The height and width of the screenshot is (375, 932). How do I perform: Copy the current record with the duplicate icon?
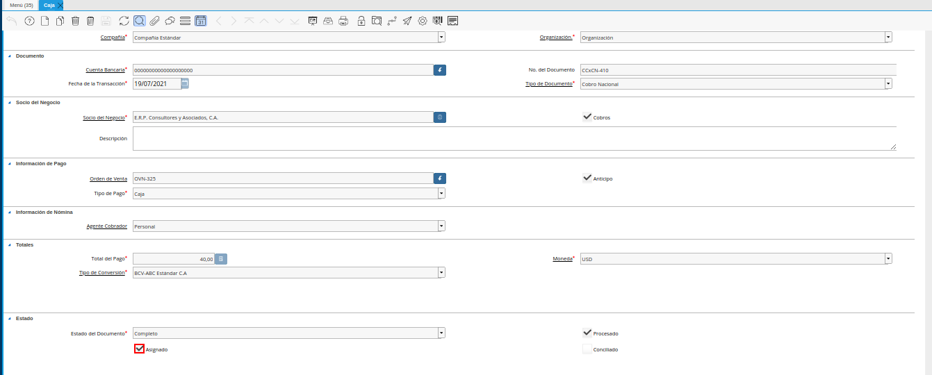(x=60, y=21)
